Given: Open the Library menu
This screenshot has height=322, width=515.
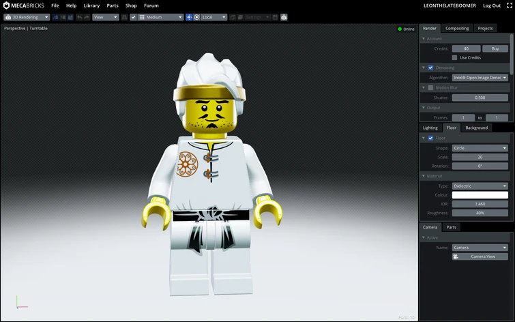Looking at the screenshot, I should pyautogui.click(x=91, y=5).
